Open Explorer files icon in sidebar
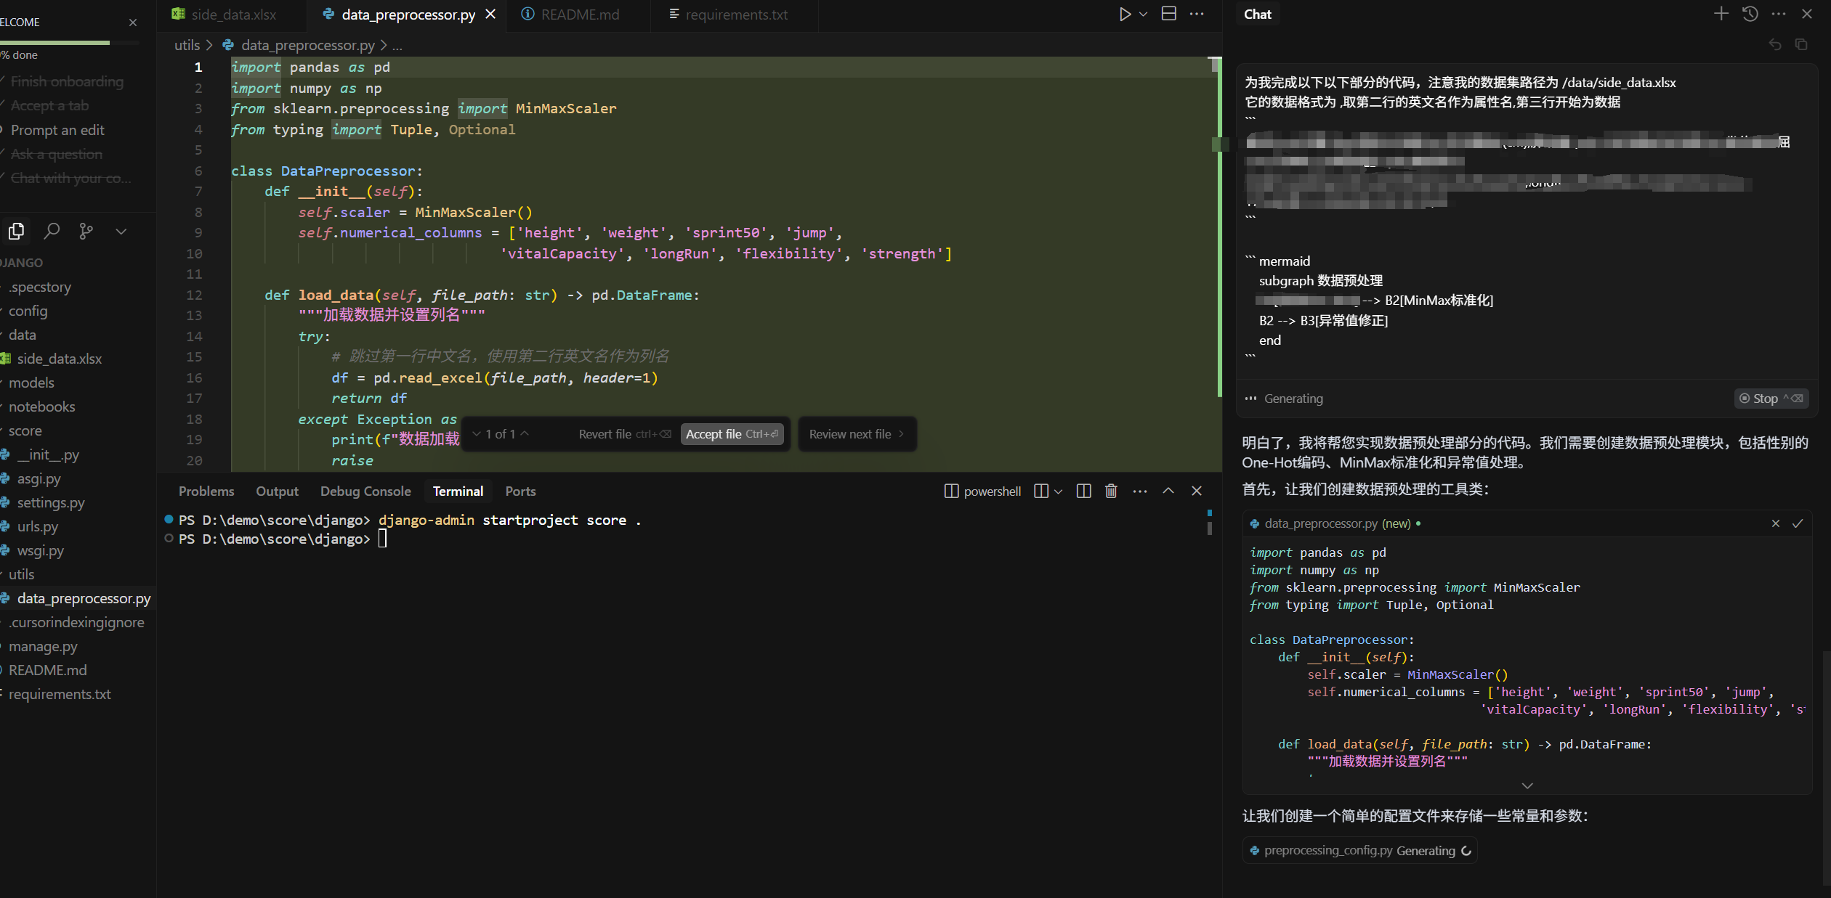 coord(16,231)
